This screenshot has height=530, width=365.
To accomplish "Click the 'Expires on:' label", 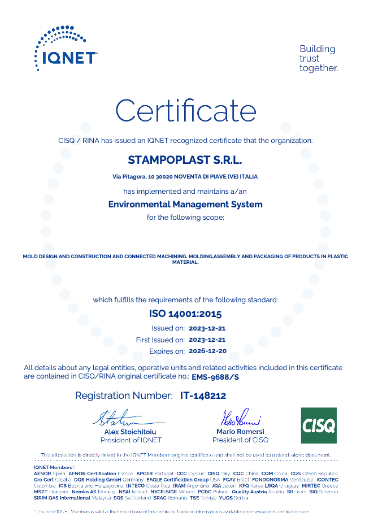I will (167, 351).
